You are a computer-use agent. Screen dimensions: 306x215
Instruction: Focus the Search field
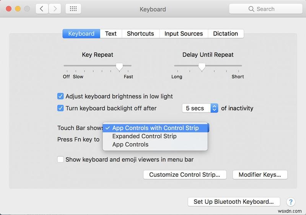point(265,9)
